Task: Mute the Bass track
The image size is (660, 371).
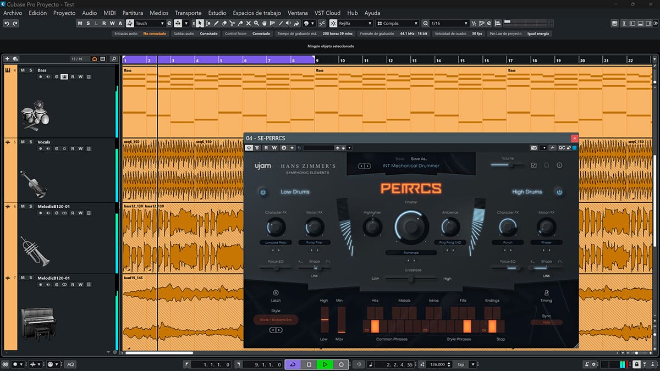Action: (x=23, y=70)
